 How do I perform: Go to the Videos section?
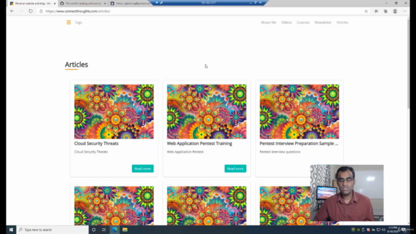point(286,23)
